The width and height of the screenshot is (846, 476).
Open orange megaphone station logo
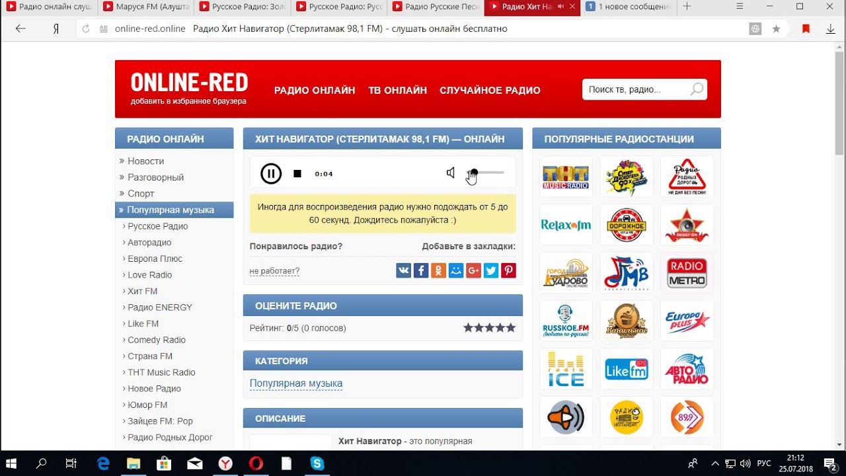(x=566, y=416)
